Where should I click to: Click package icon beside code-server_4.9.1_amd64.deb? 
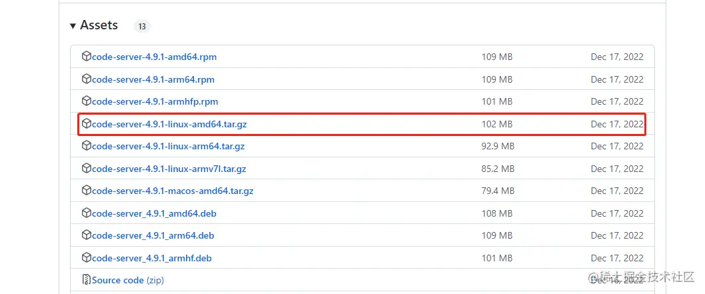[87, 213]
